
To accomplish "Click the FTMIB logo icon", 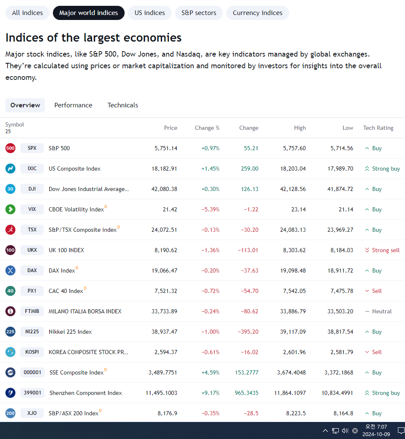I will (x=10, y=311).
